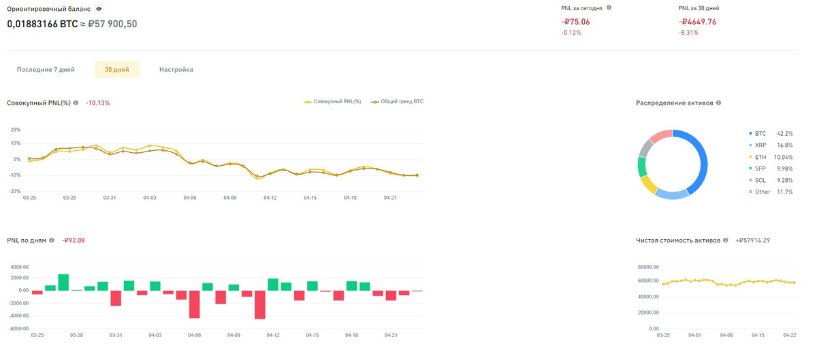This screenshot has width=817, height=354.
Task: Click the -₽4649.76 30-day PNL value
Action: [697, 22]
